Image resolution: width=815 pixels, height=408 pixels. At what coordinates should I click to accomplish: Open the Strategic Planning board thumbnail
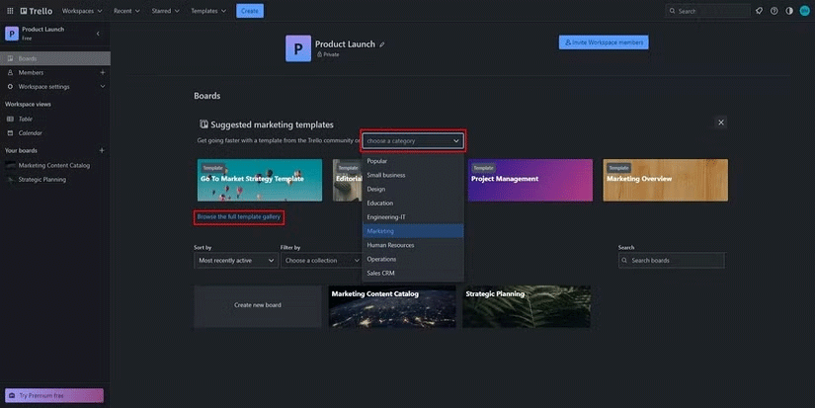point(527,307)
